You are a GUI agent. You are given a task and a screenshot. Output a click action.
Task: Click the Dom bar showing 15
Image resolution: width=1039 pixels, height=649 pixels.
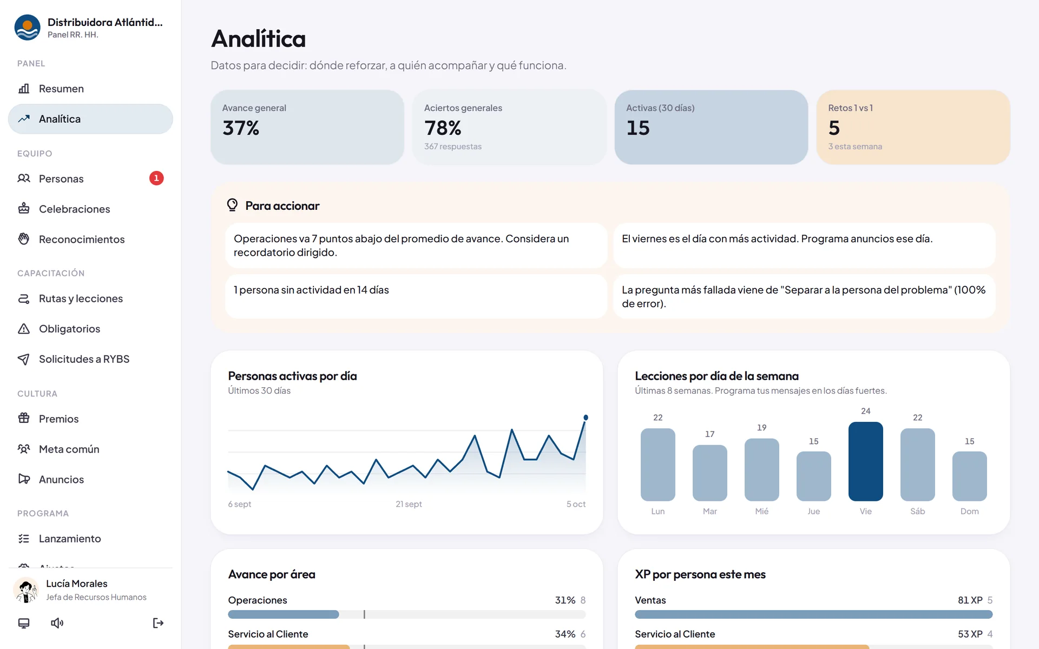click(x=970, y=476)
